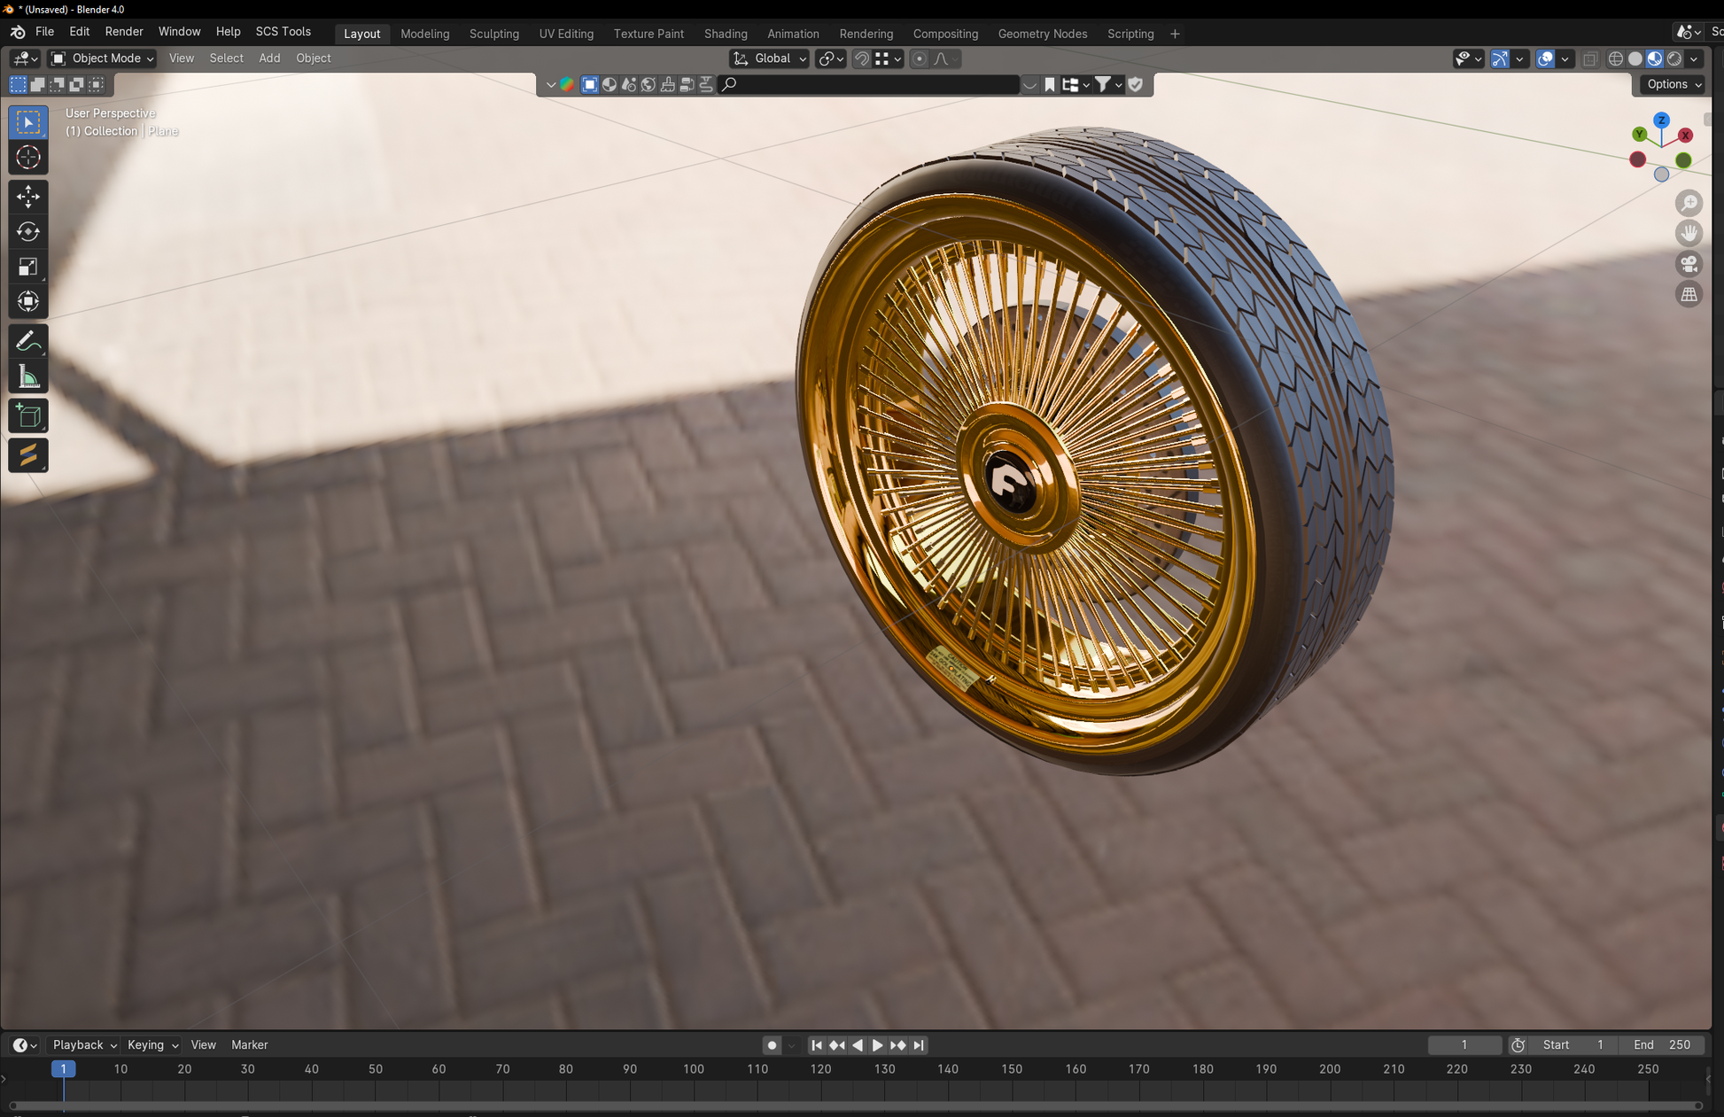Toggle camera view in the viewport
Screen dimensions: 1724x1117
[1689, 264]
